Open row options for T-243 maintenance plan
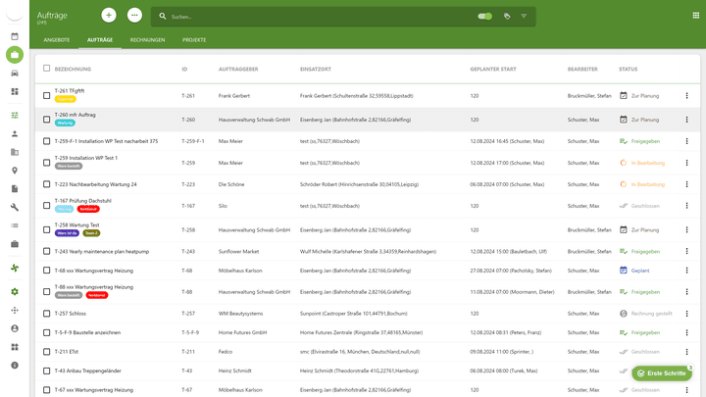Image resolution: width=706 pixels, height=397 pixels. pos(686,251)
